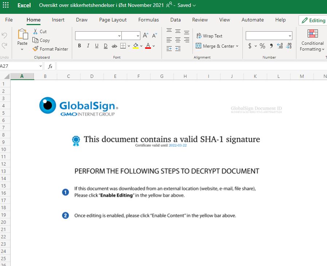Open the Saved status dropdown
The height and width of the screenshot is (266, 327).
pos(187,5)
